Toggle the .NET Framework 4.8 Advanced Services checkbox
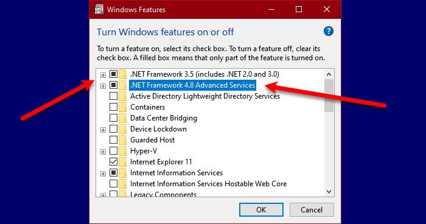The width and height of the screenshot is (426, 224). [113, 85]
